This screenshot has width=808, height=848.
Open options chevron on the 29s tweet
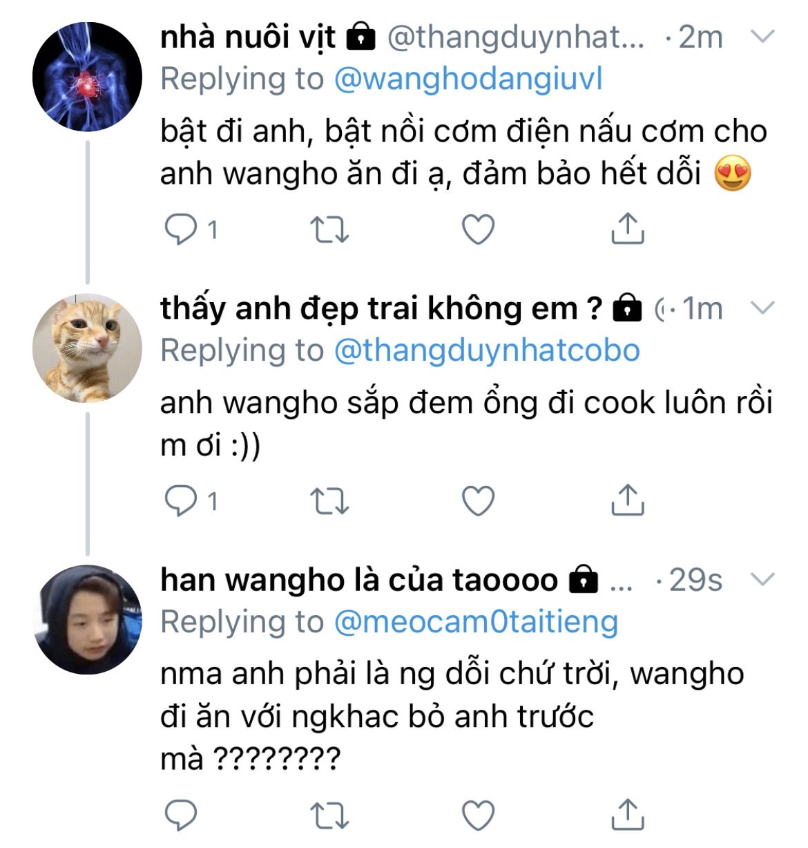click(x=762, y=580)
